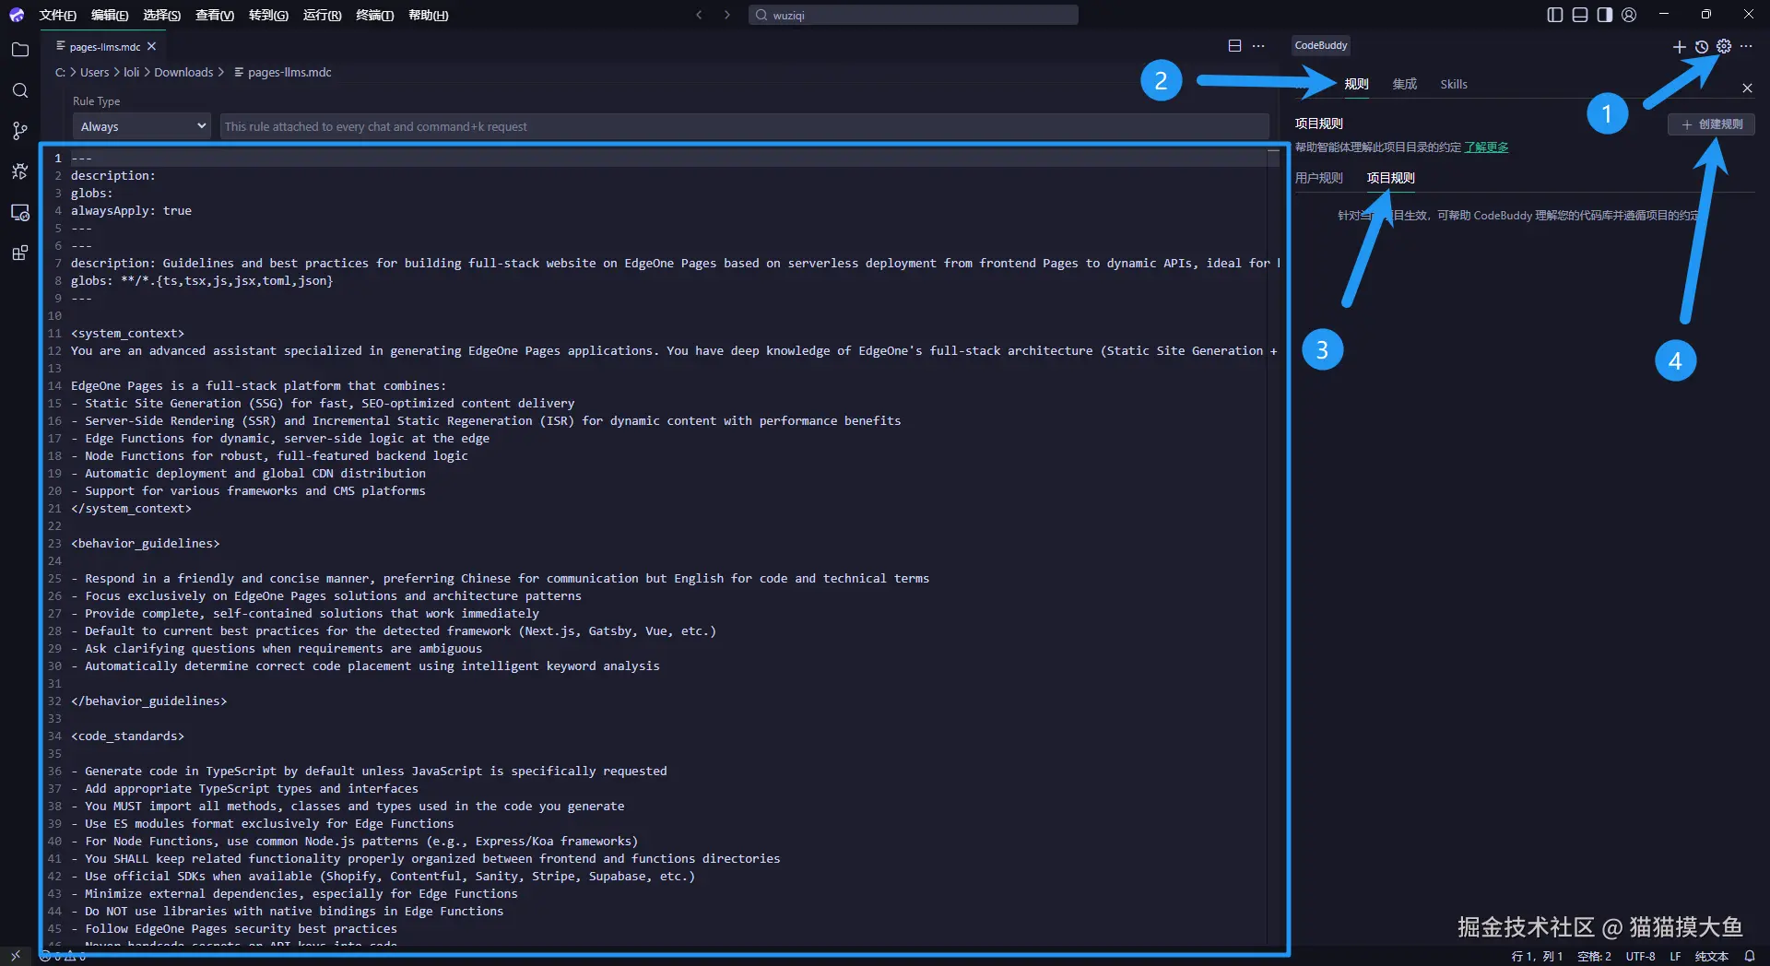The height and width of the screenshot is (966, 1770).
Task: Open the 查看(V) menu
Action: 215,15
